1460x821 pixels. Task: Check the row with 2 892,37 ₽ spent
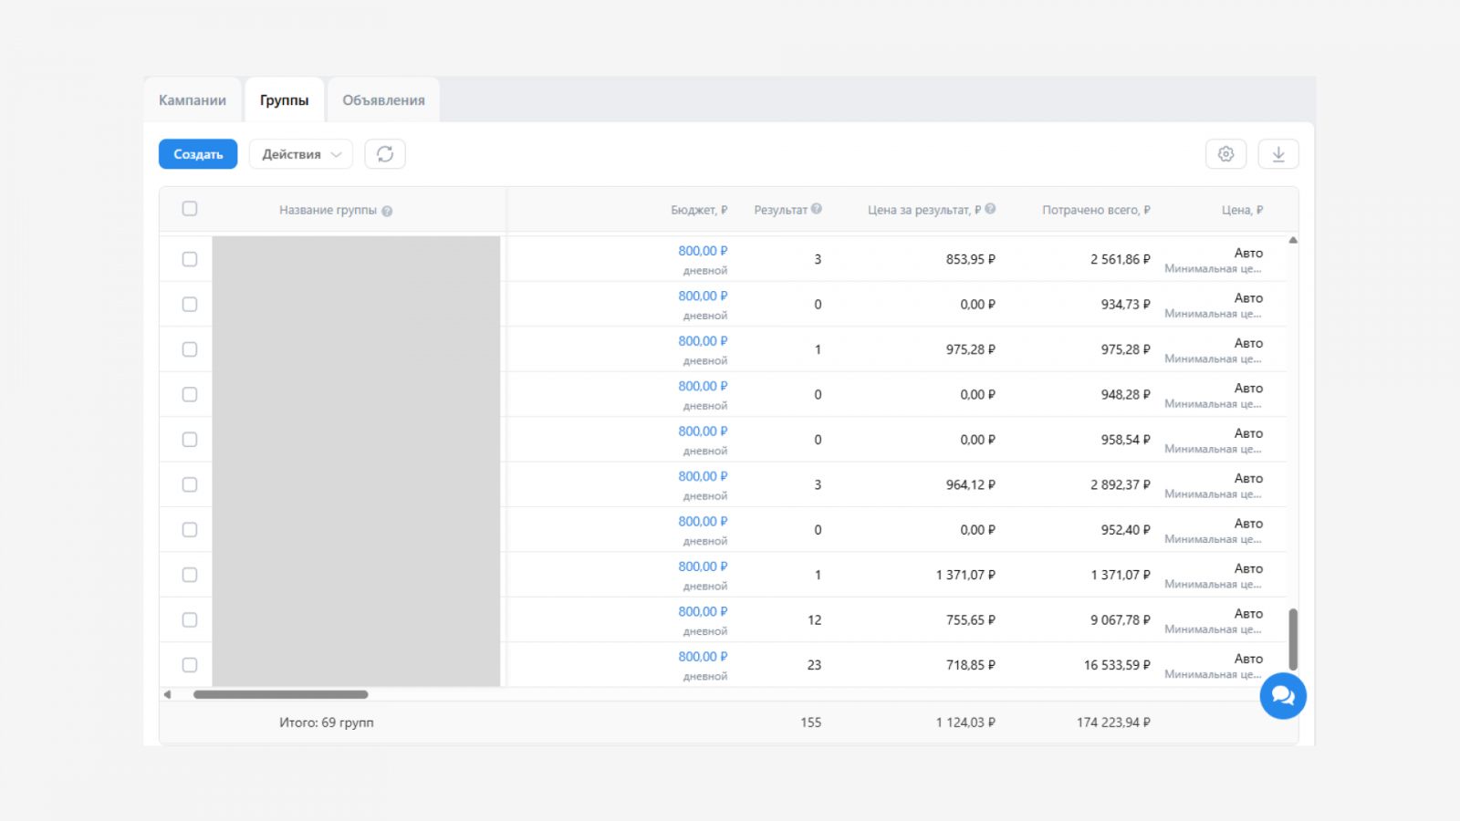click(x=190, y=484)
